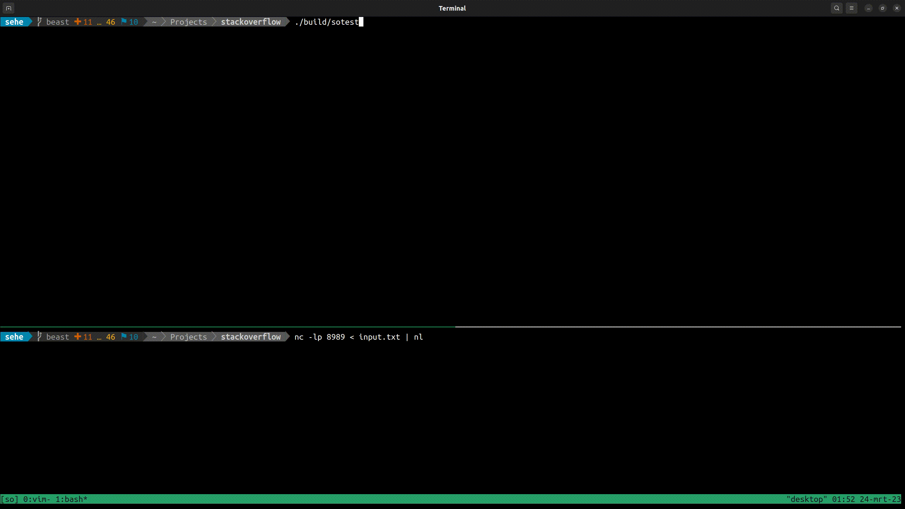Open the hamburger menu button
Screen dimensions: 905x509
851,8
